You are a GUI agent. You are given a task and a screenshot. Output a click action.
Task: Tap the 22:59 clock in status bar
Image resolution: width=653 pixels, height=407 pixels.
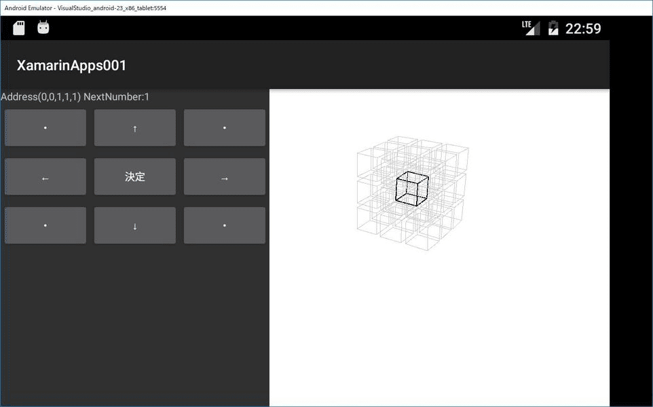pyautogui.click(x=583, y=28)
